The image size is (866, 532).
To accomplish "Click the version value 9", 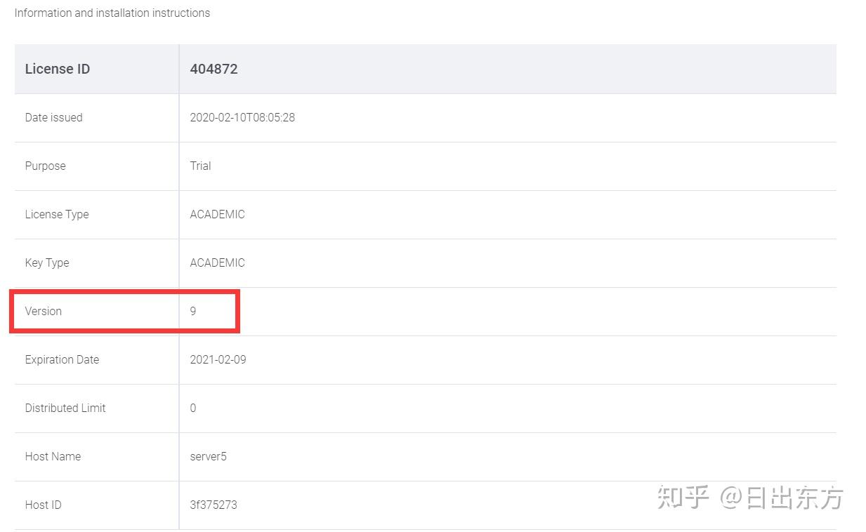I will tap(193, 311).
